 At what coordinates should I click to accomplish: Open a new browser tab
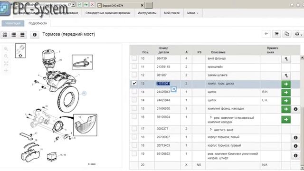point(149,5)
